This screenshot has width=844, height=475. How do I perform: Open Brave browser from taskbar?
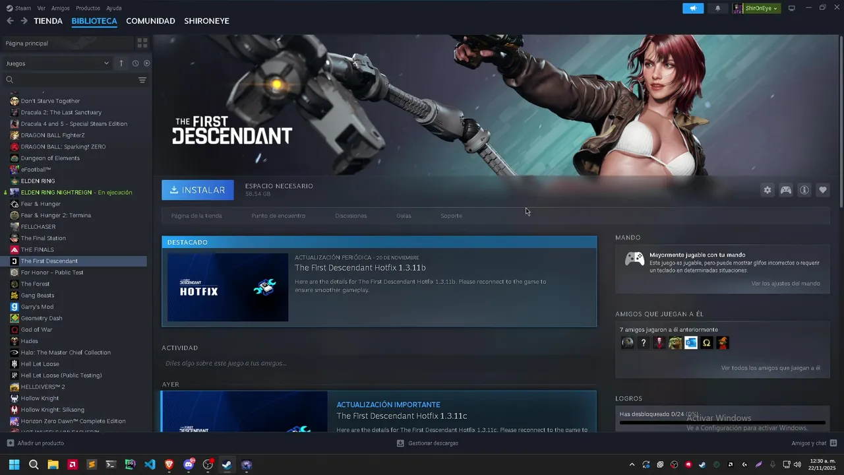click(x=169, y=464)
